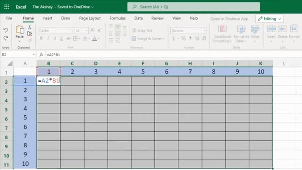Image resolution: width=302 pixels, height=170 pixels.
Task: Open the Fill Color dropdown arrow
Action: click(x=89, y=39)
